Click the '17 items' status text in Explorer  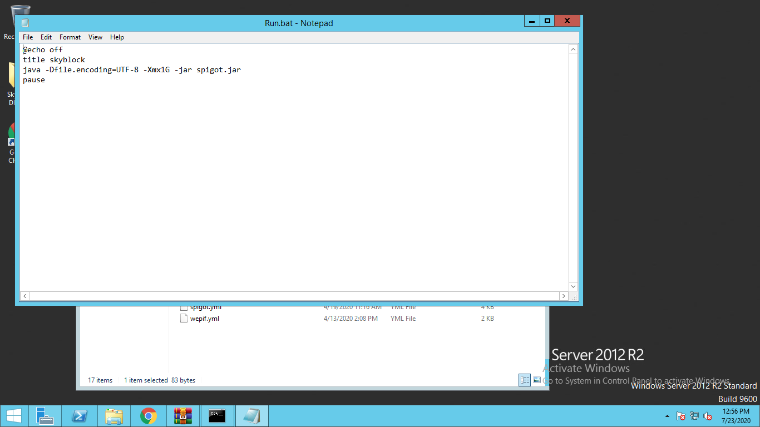(x=100, y=380)
